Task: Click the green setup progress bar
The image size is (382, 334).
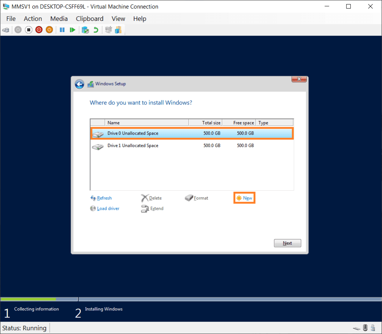Action: 28,299
